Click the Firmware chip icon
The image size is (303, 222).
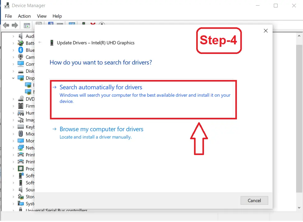click(20, 106)
